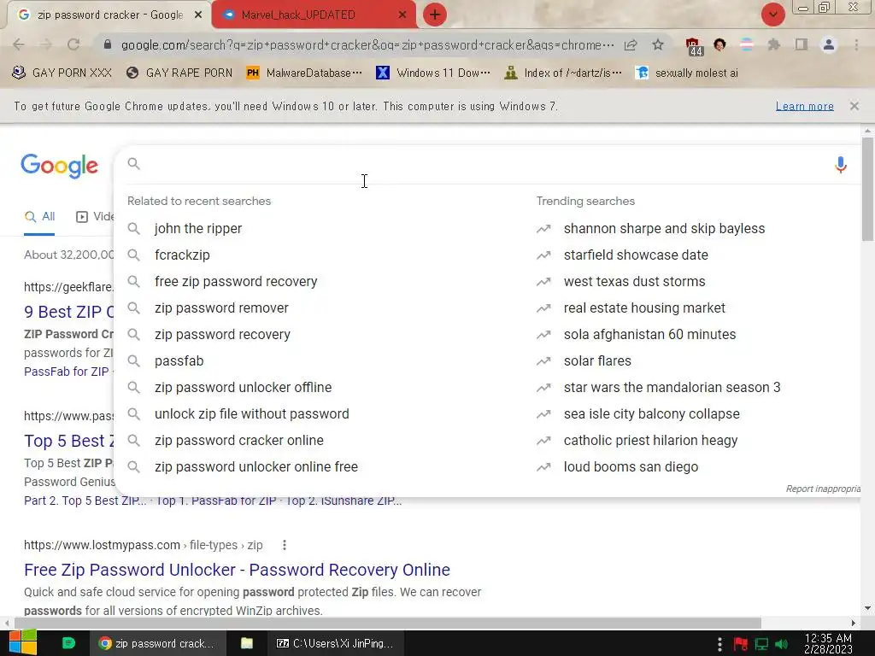The width and height of the screenshot is (875, 656).
Task: Open the Index of /~dartz bookmark
Action: point(563,73)
